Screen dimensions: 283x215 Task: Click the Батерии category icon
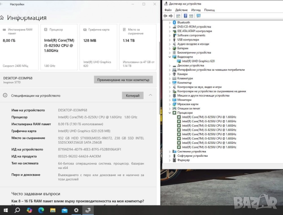(x=174, y=48)
